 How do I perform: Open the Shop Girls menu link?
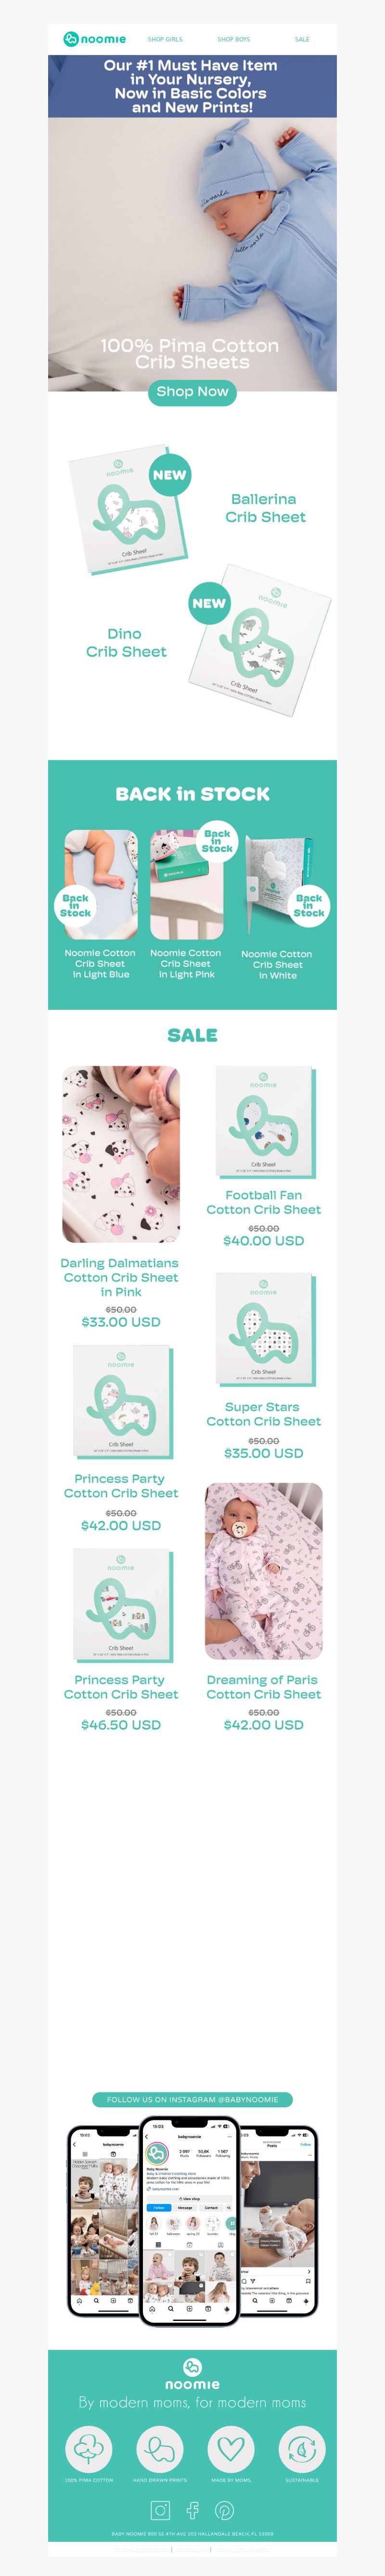point(165,39)
